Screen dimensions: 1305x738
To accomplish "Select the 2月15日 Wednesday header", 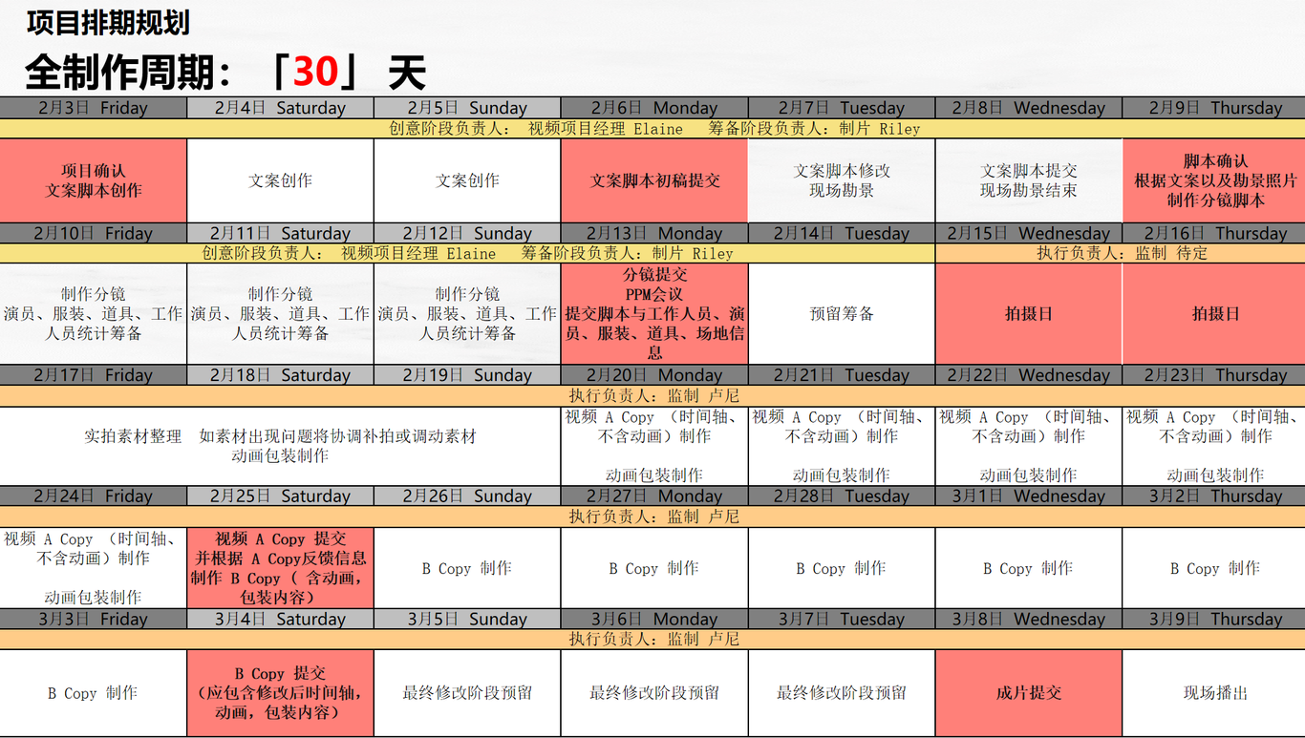I will [x=1029, y=233].
